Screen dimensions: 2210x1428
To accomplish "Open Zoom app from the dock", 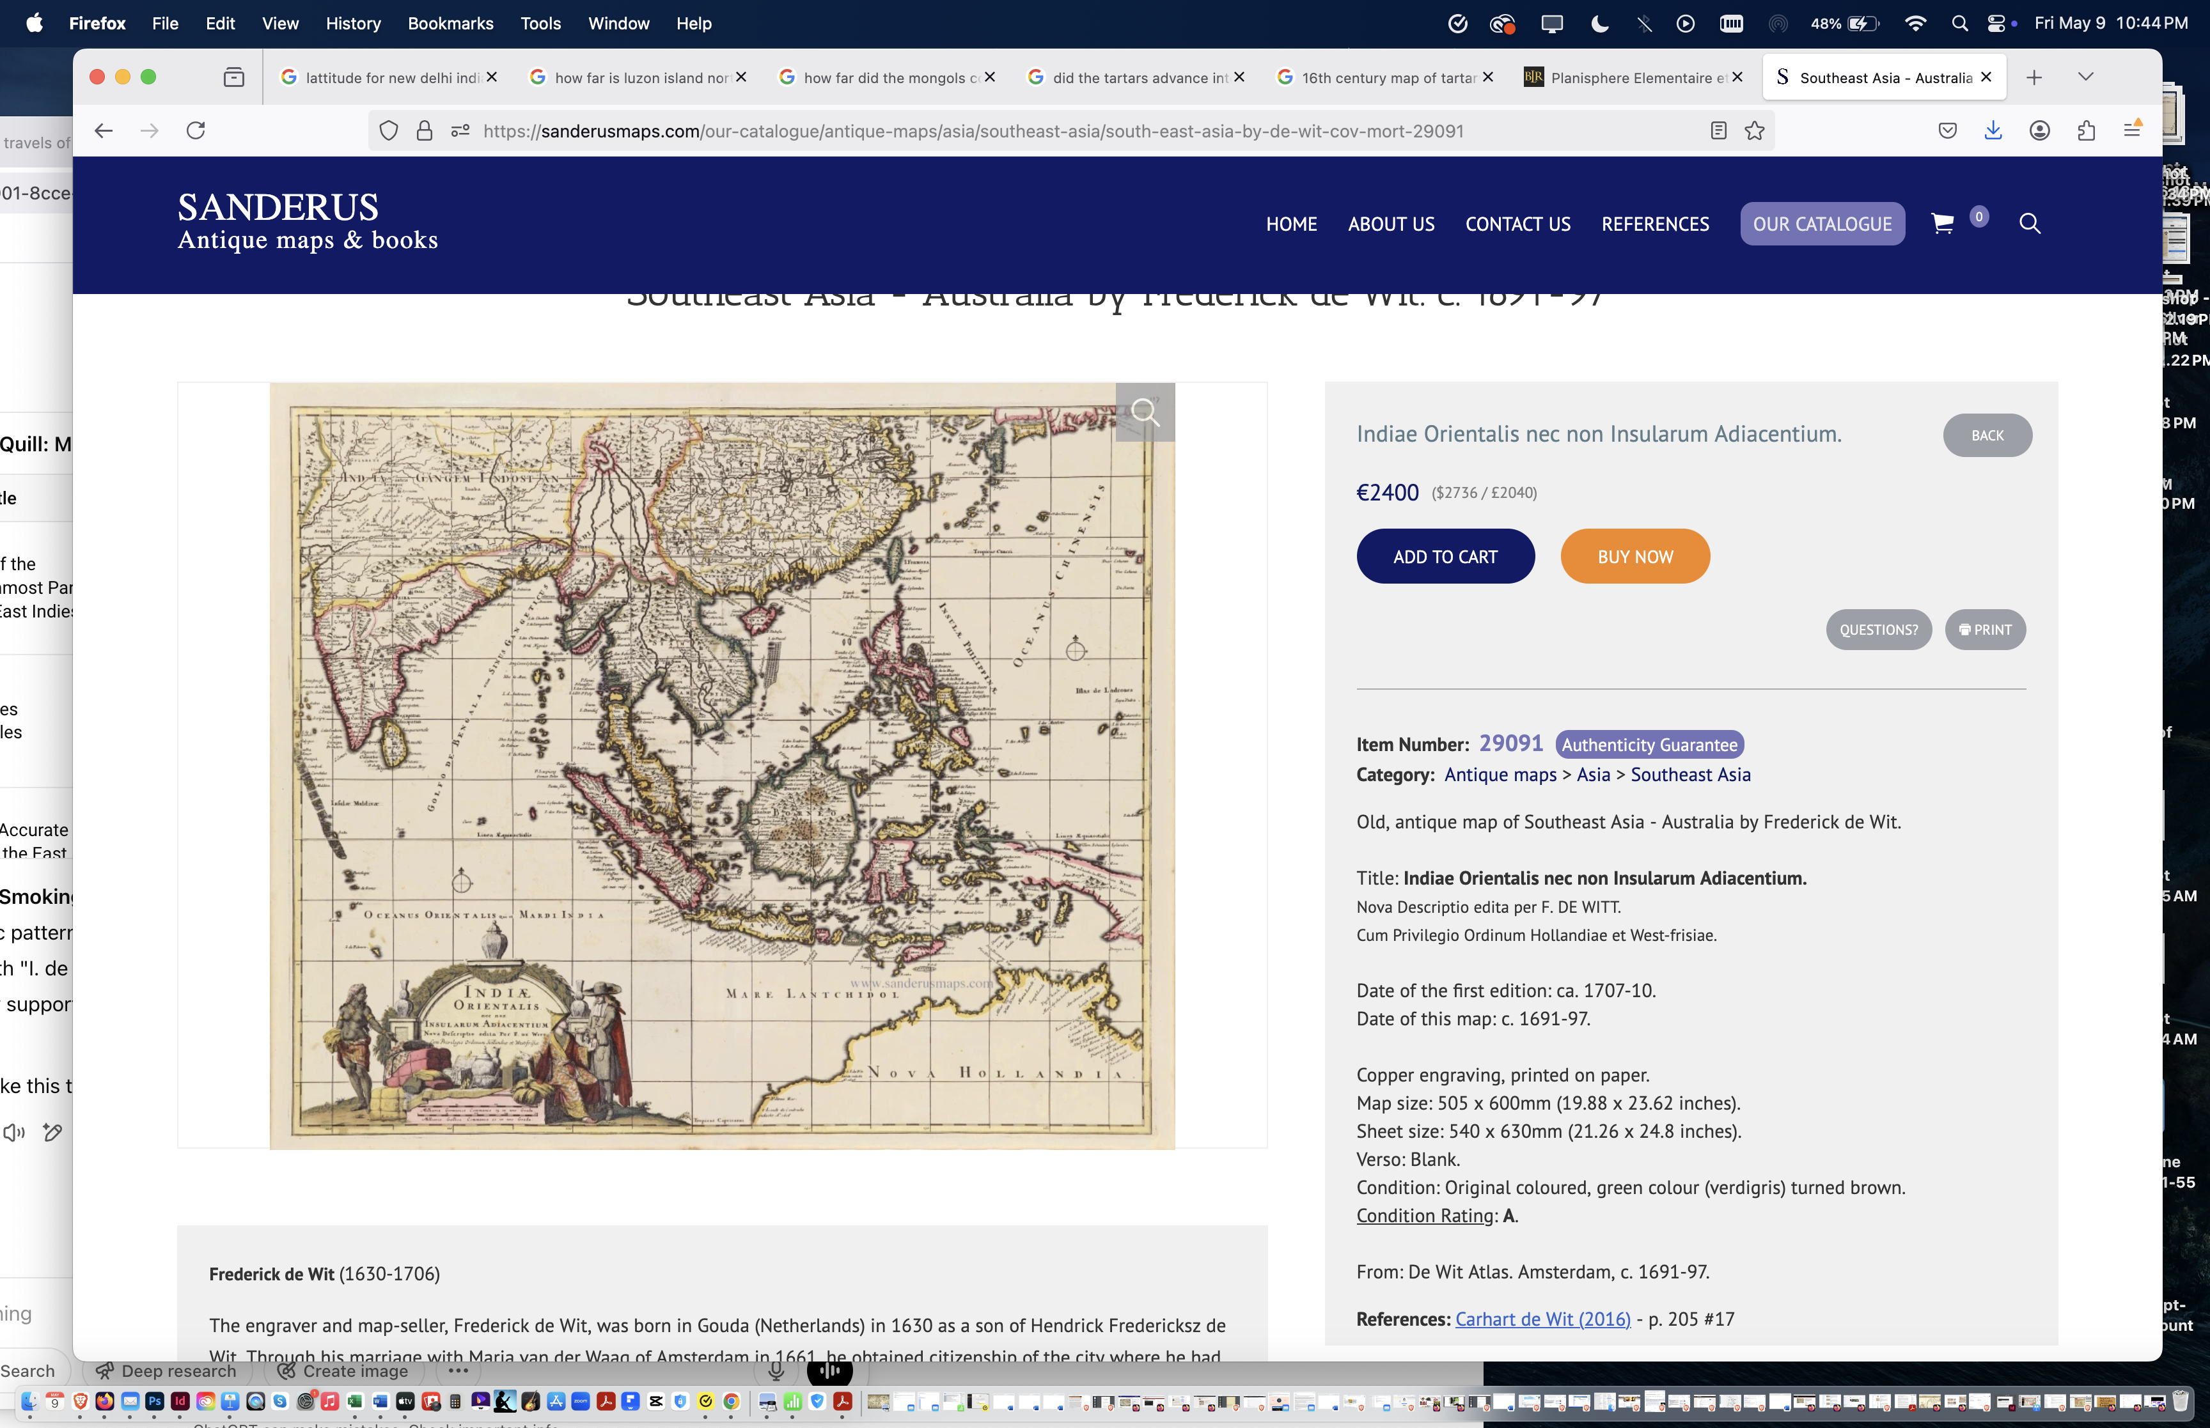I will pyautogui.click(x=581, y=1401).
